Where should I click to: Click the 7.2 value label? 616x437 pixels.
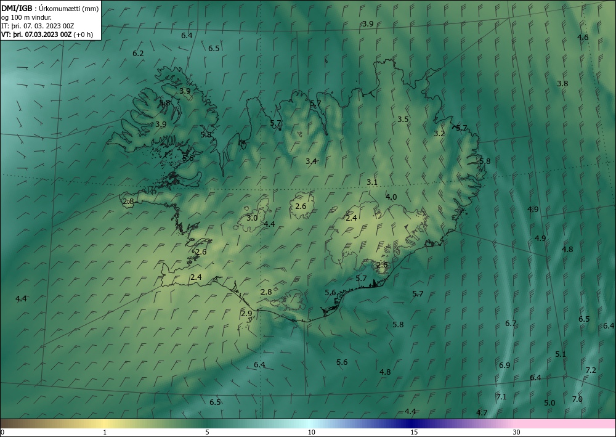(x=591, y=370)
